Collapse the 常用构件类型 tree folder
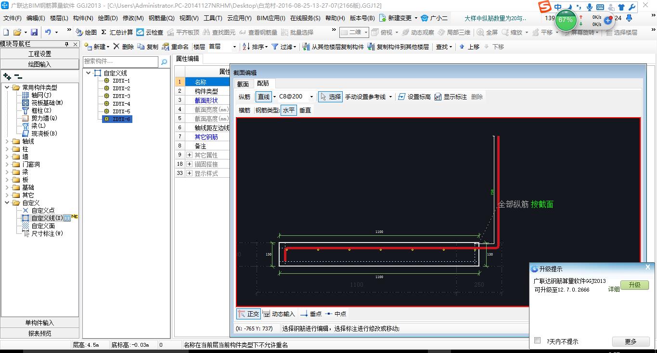657x353 pixels. (7, 87)
